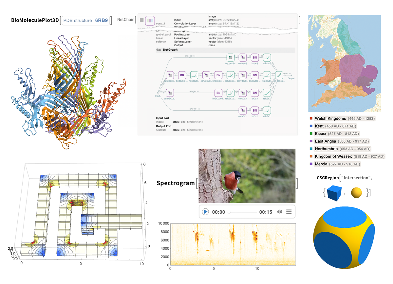
Task: Mute the audio with the speaker icon
Action: (x=279, y=212)
